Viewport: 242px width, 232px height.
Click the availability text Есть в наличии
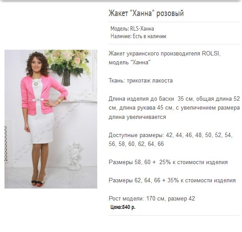[149, 36]
